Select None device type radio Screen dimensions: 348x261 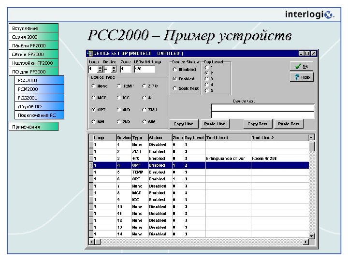[93, 86]
